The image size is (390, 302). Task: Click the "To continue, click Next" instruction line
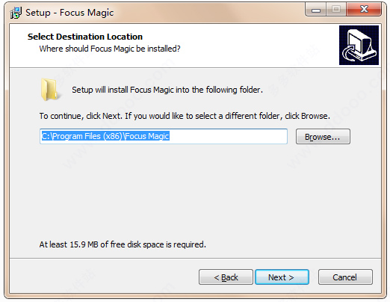pos(185,116)
